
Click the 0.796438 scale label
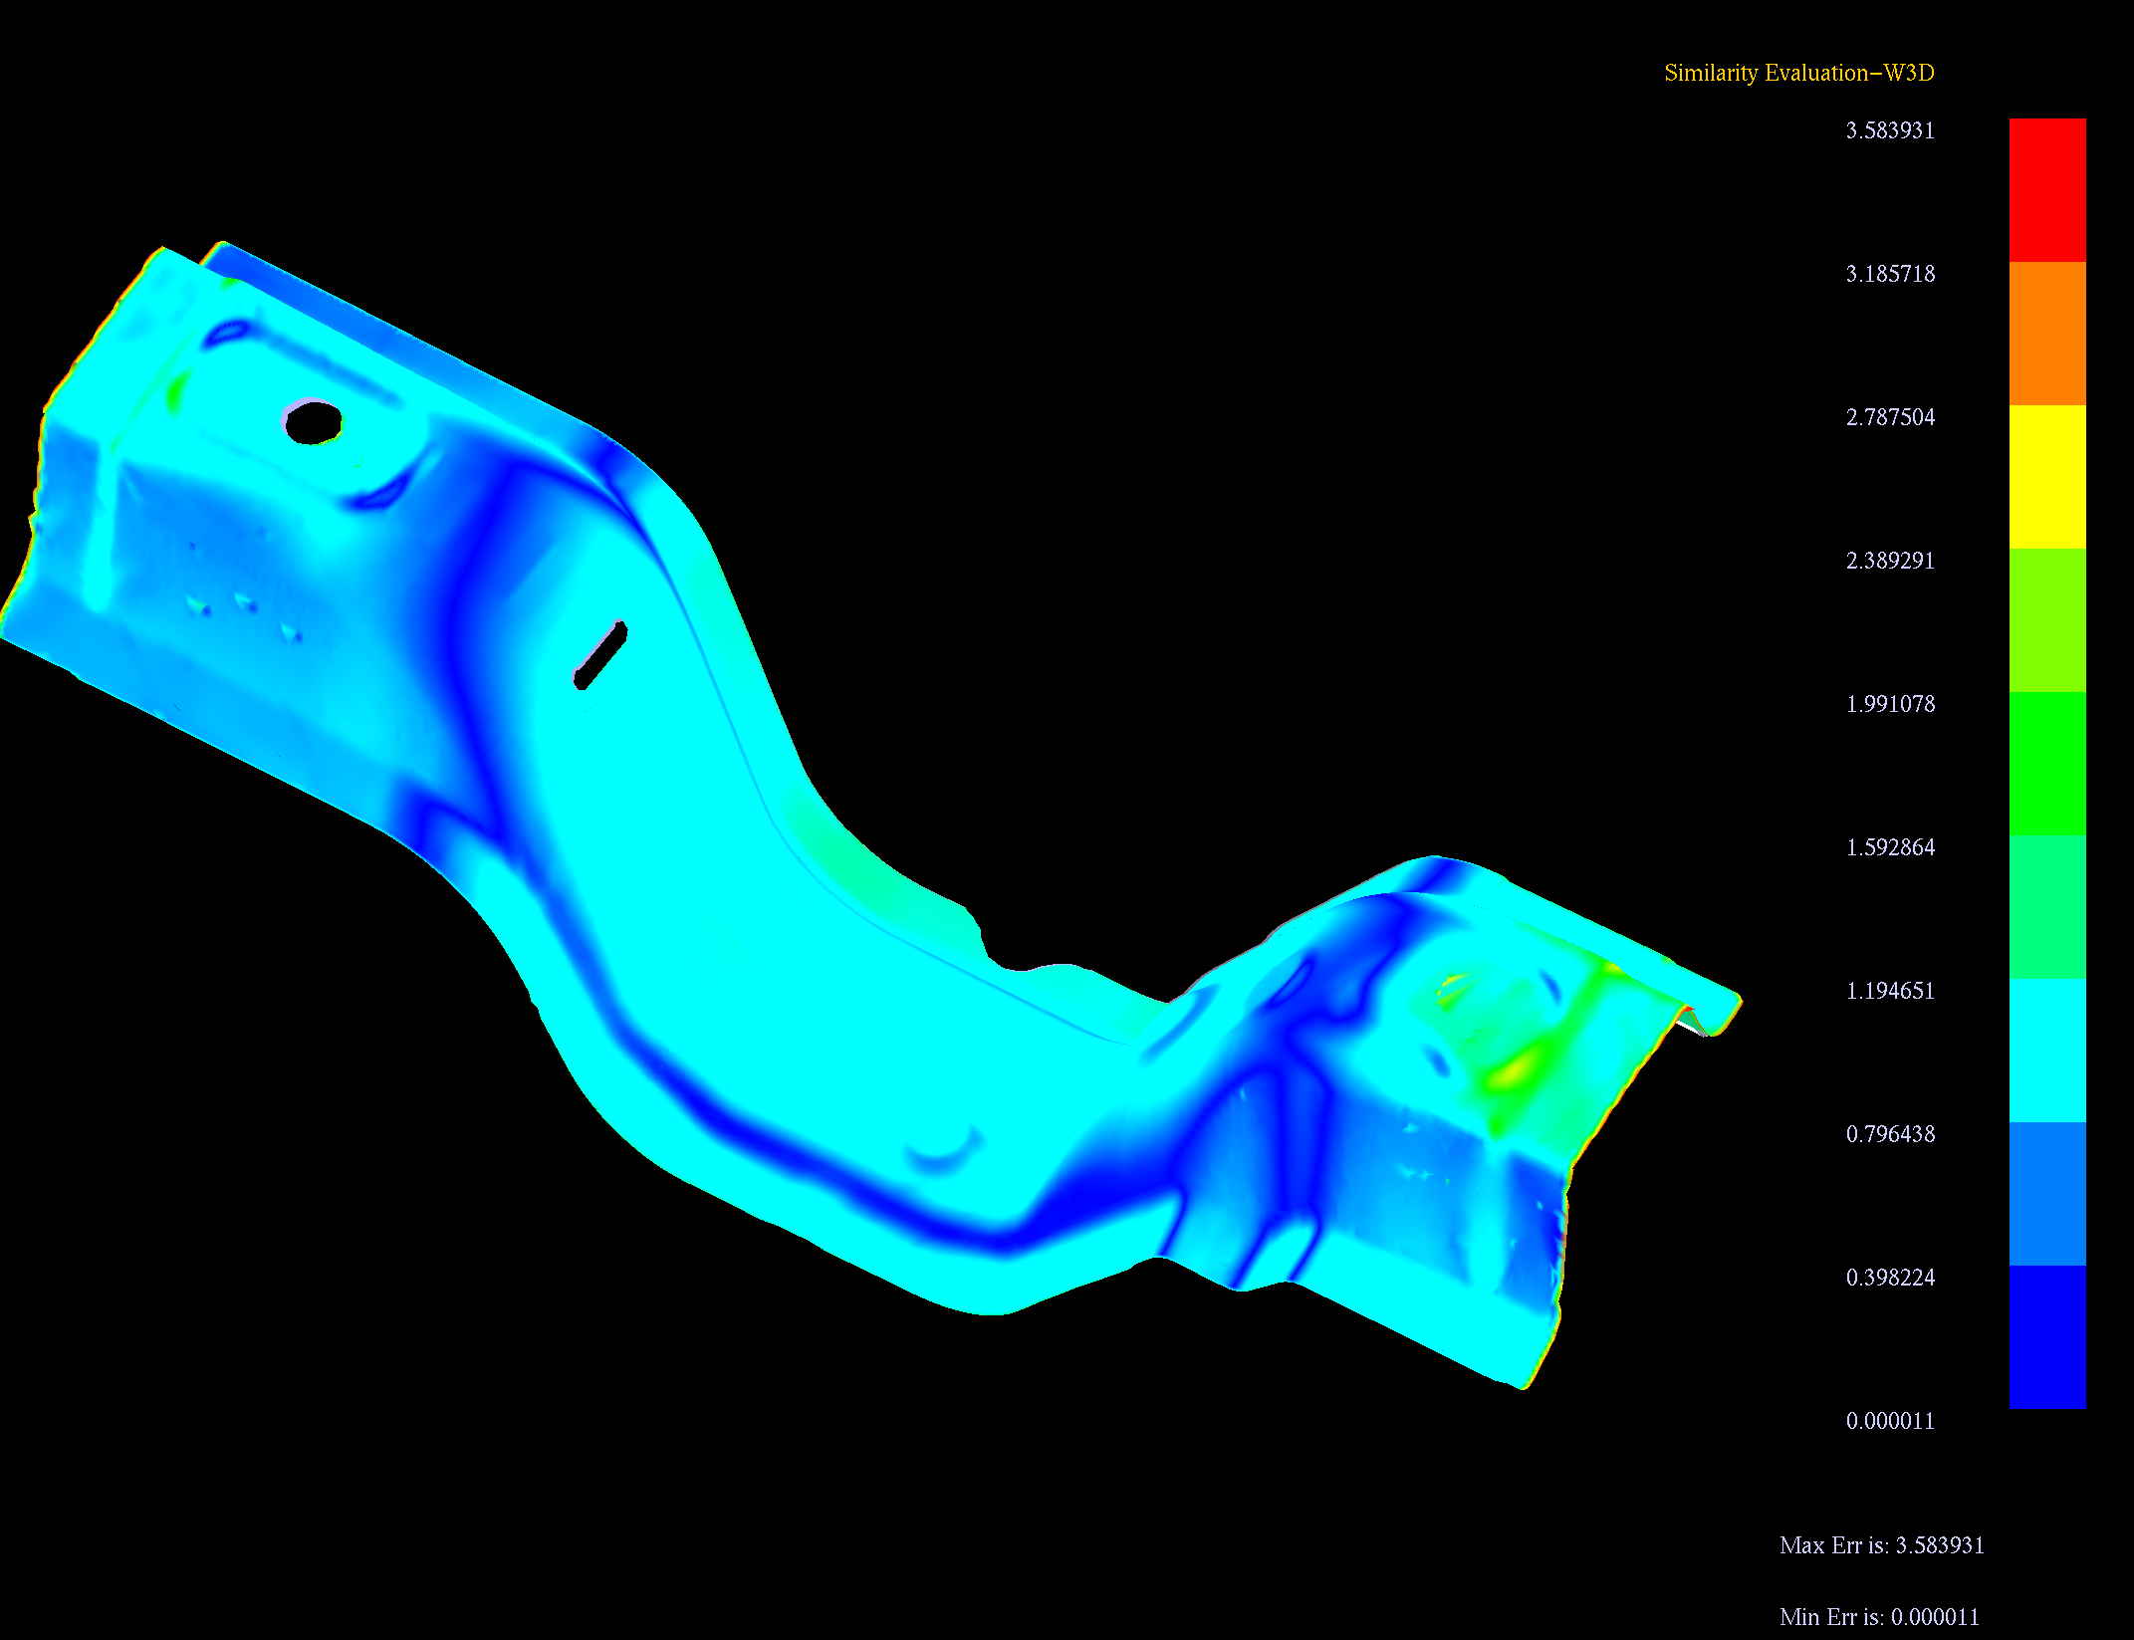tap(1889, 1134)
